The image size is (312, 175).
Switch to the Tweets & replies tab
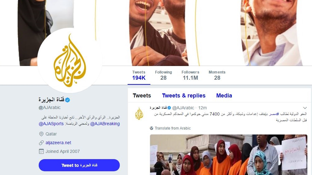184,96
